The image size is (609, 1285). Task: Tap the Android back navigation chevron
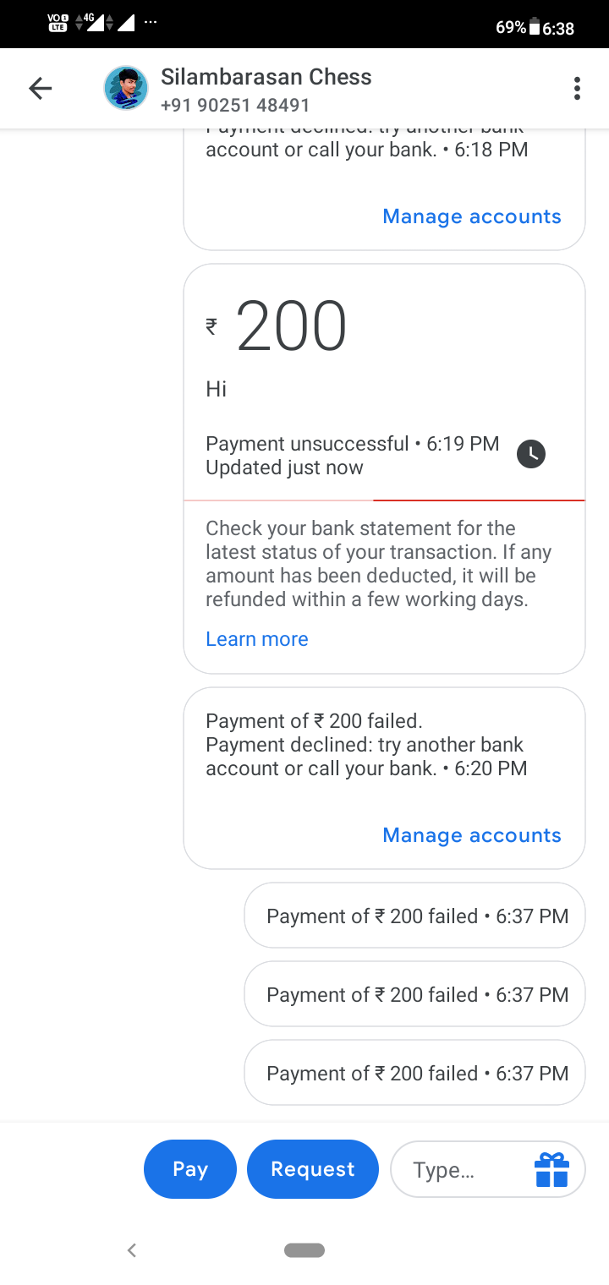tap(131, 1249)
